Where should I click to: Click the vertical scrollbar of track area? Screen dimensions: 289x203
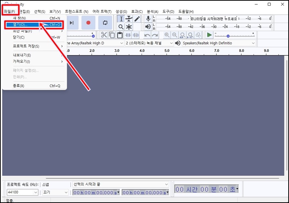pos(286,116)
